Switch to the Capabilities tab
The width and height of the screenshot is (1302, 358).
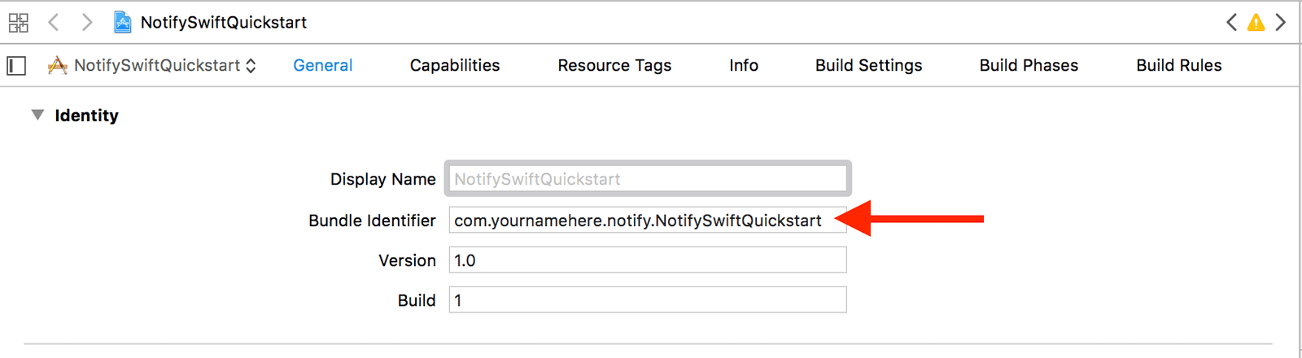coord(455,66)
